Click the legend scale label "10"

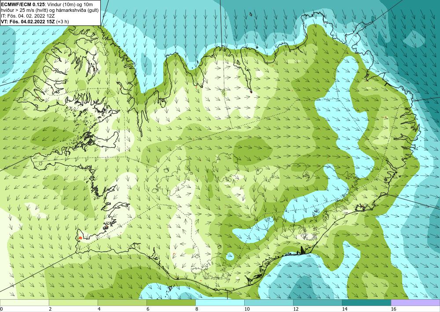pos(247,309)
